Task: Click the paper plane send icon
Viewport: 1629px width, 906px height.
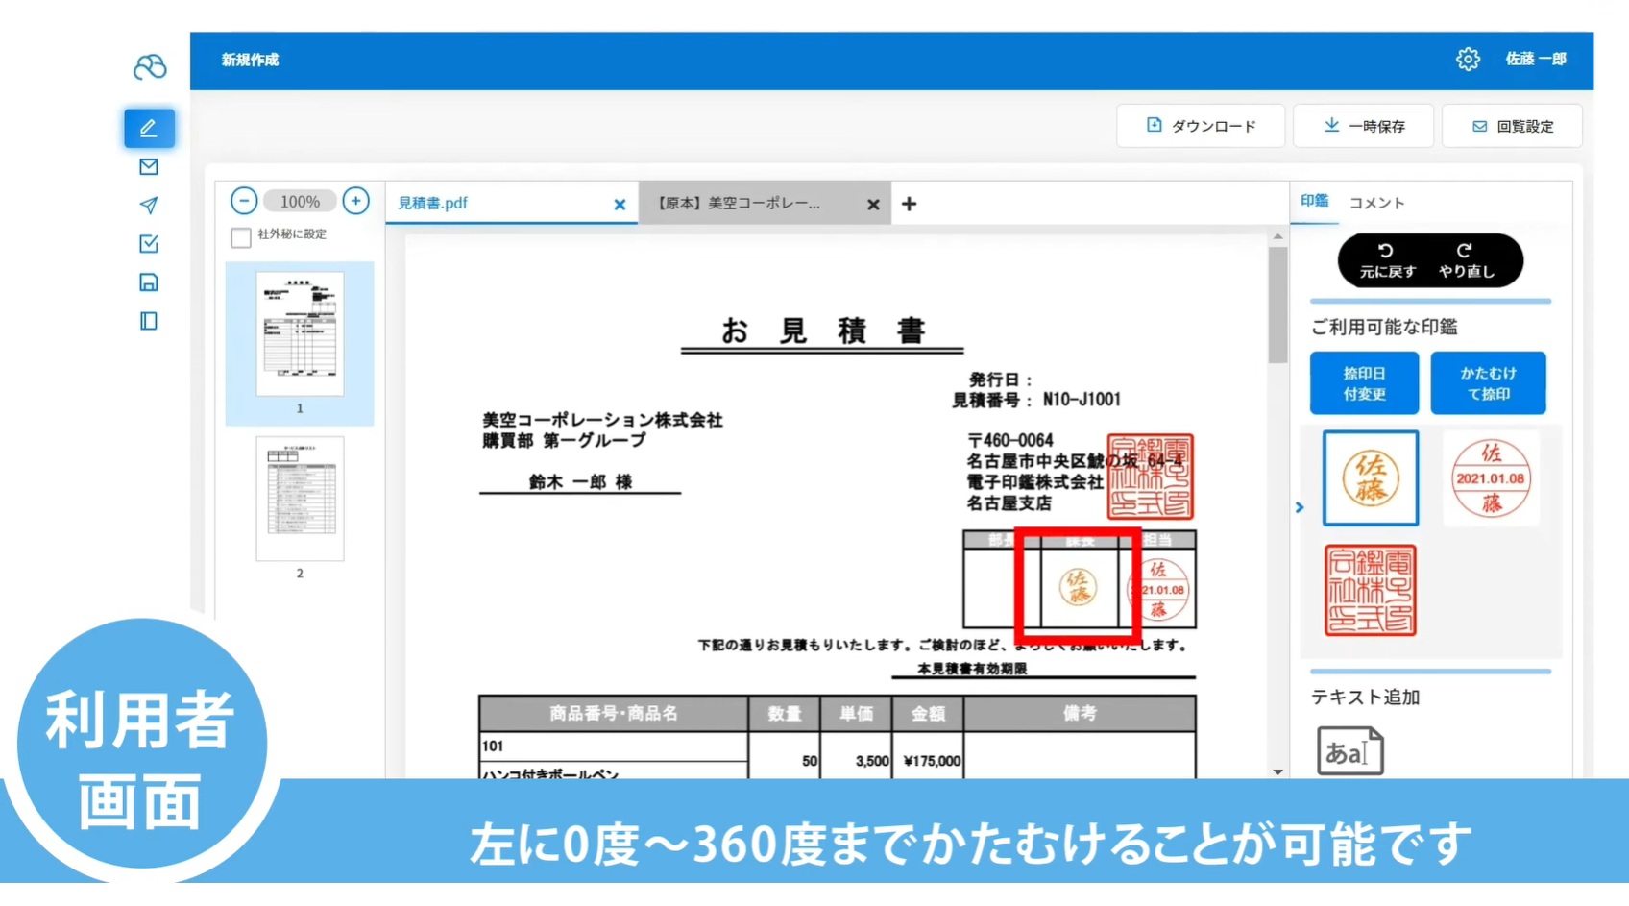Action: point(149,206)
